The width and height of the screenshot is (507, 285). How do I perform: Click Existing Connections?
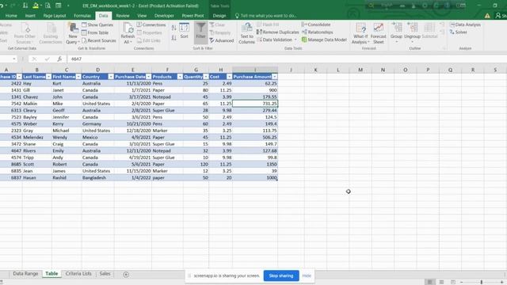(51, 33)
